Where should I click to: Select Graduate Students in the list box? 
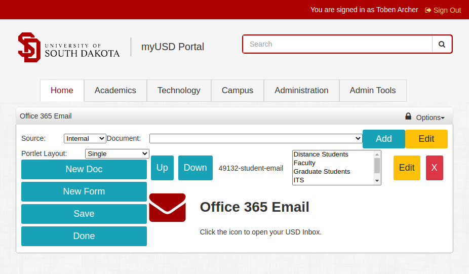click(x=322, y=172)
